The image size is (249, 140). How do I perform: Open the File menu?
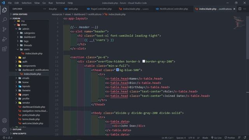[x=10, y=3]
